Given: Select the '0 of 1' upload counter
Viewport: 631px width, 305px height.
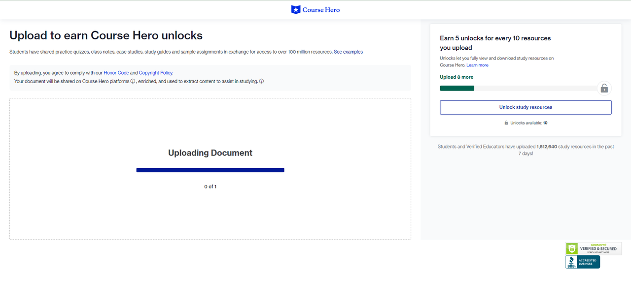Looking at the screenshot, I should coord(210,186).
